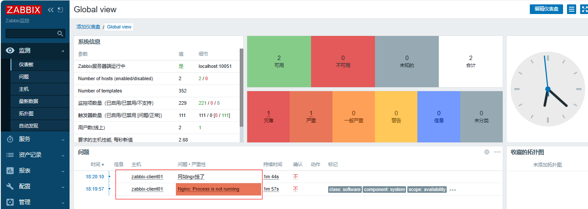Click the hide-sidebar icon beside the collapse arrows
The height and width of the screenshot is (209, 588).
click(60, 10)
